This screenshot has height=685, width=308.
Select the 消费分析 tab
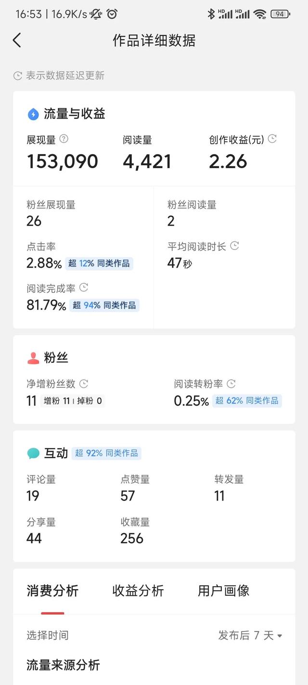pos(52,591)
